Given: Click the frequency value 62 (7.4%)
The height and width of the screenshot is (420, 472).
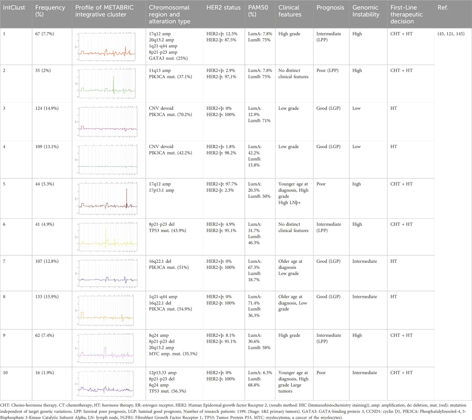Looking at the screenshot, I should (x=45, y=335).
